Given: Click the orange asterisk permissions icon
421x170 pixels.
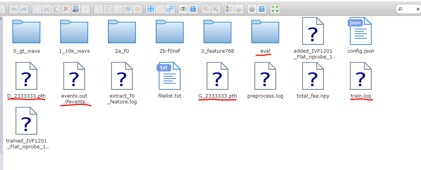Looking at the screenshot, I should (x=137, y=9).
